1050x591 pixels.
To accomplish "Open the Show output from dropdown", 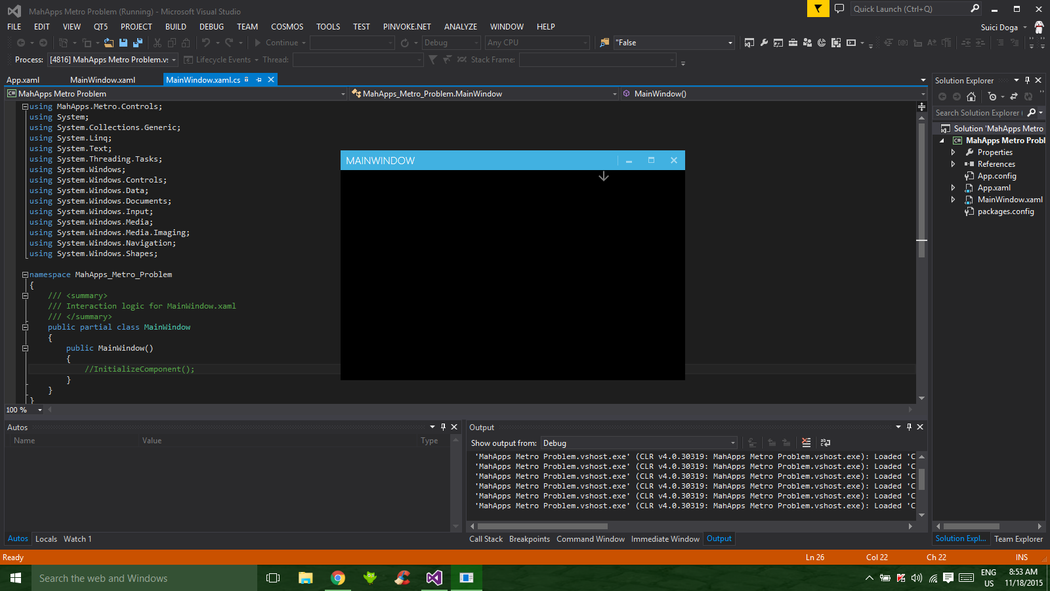I will 639,443.
